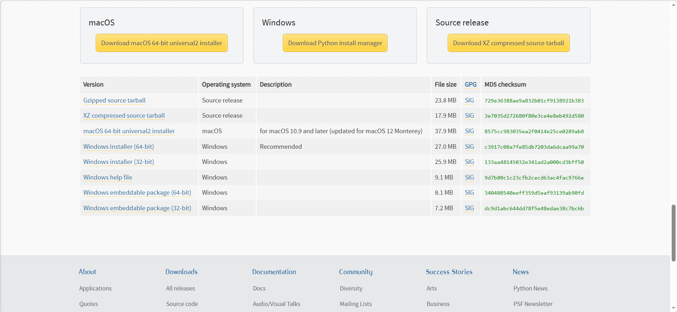Click Download XZ compressed source tarball button
The height and width of the screenshot is (312, 677).
(x=509, y=43)
